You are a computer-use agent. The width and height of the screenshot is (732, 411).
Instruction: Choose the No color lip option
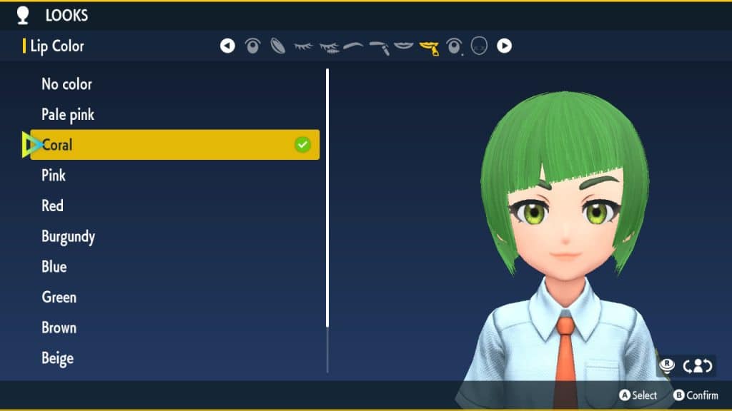(x=66, y=84)
